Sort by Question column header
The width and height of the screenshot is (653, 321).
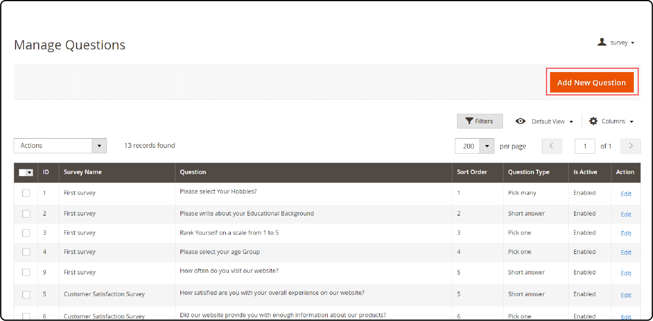(x=193, y=172)
